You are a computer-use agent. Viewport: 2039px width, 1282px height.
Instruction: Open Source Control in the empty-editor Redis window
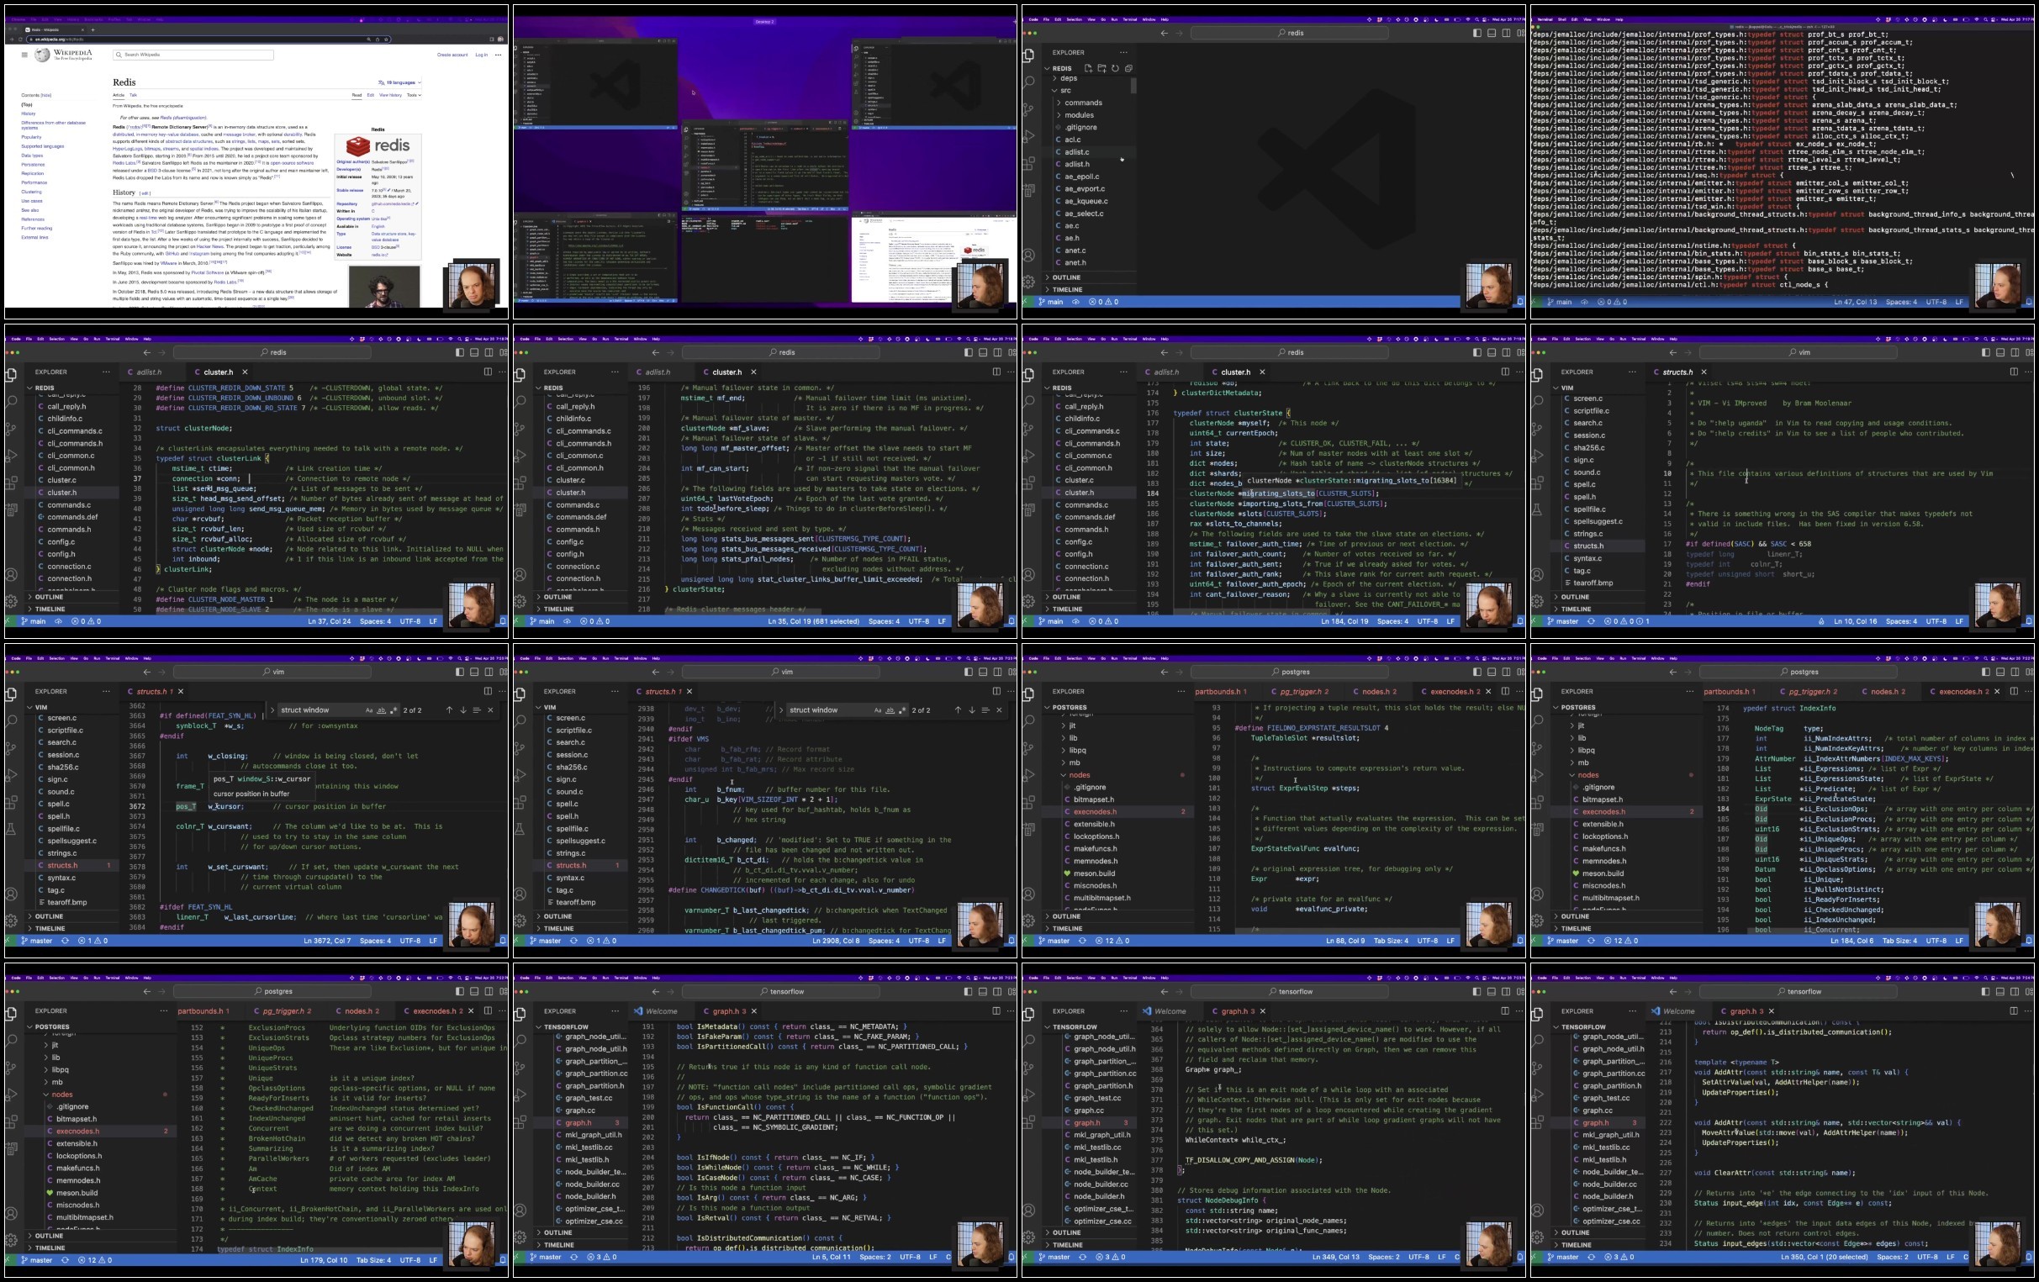pos(1029,109)
